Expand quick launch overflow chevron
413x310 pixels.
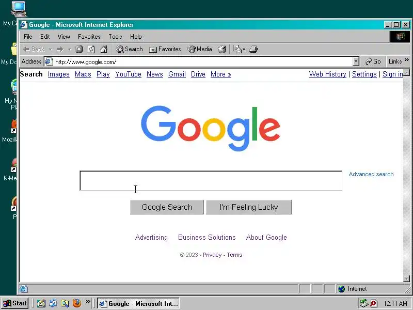[x=88, y=301]
